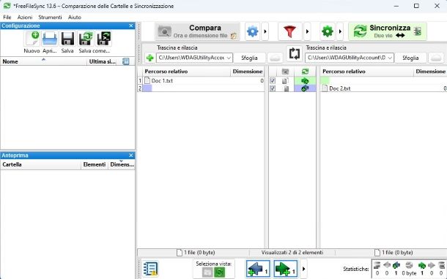Click the Salva come icon
447x279 pixels.
click(86, 39)
